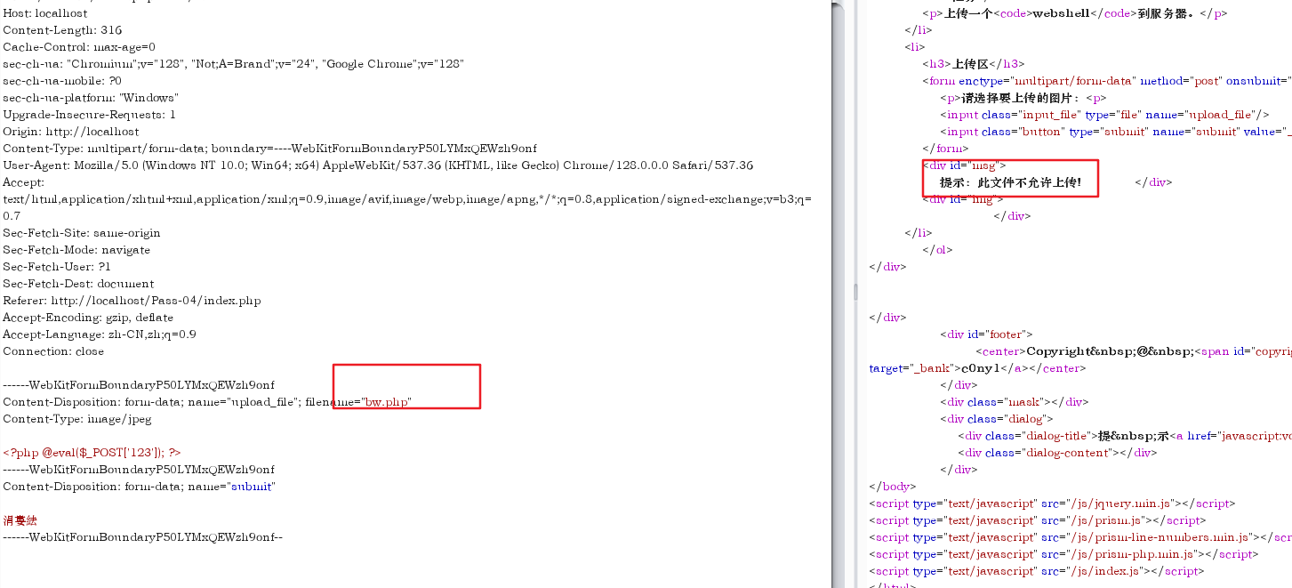1292x588 pixels.
Task: Select the 'Upgrade-Insecure-Requests: 1' line
Action: pos(89,115)
